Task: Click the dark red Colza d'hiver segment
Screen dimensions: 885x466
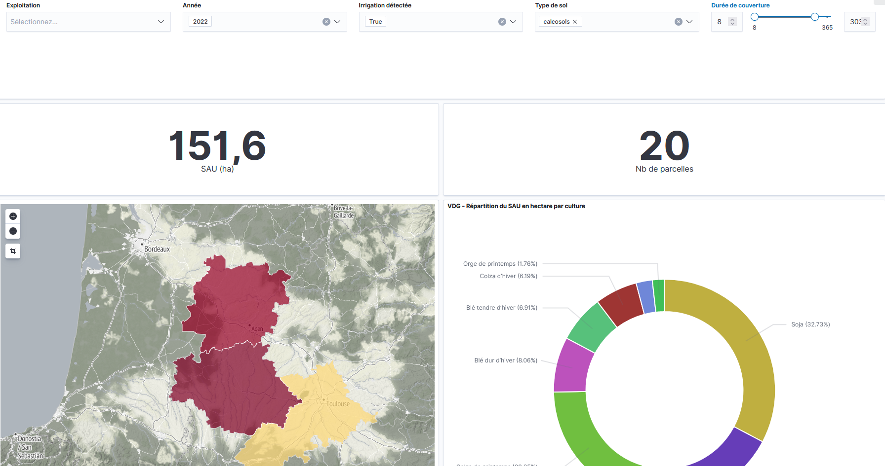Action: click(x=622, y=304)
